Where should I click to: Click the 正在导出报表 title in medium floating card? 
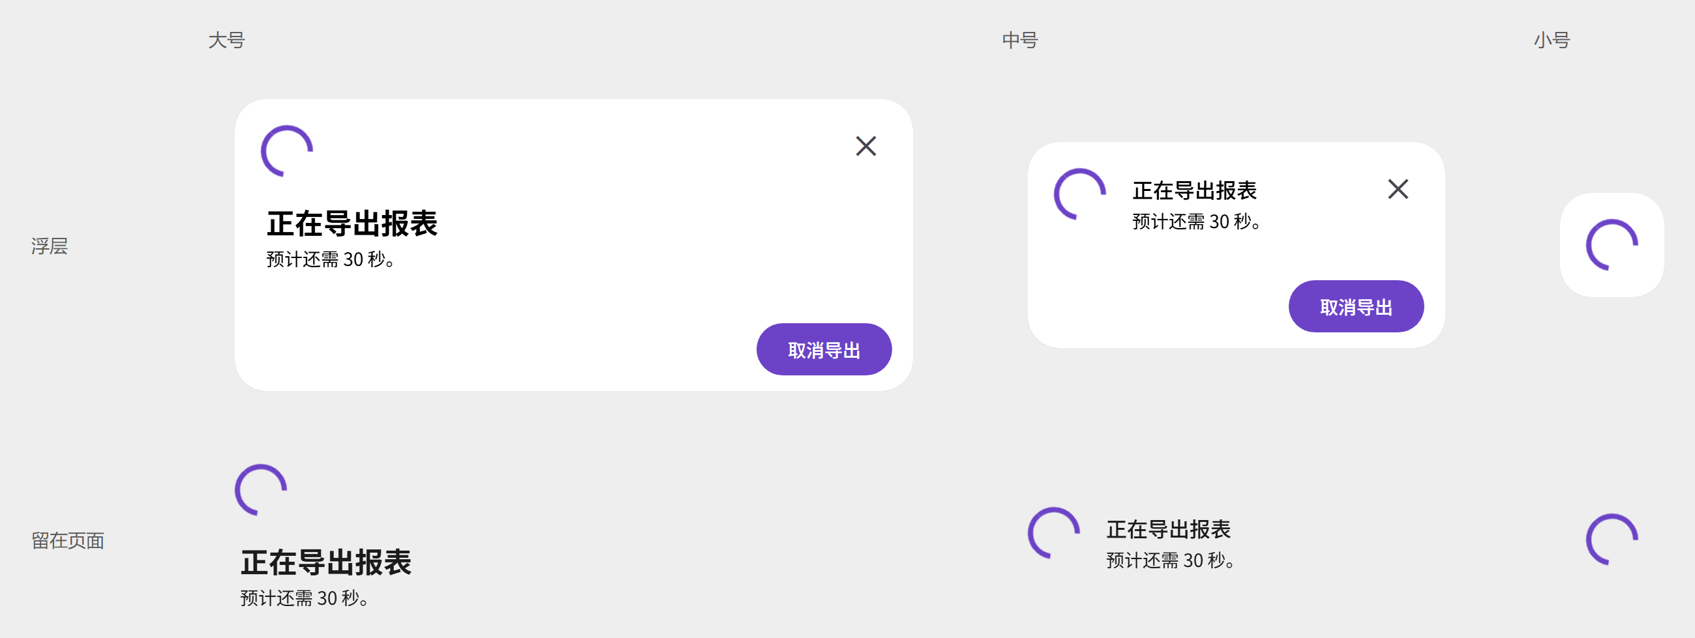1194,191
